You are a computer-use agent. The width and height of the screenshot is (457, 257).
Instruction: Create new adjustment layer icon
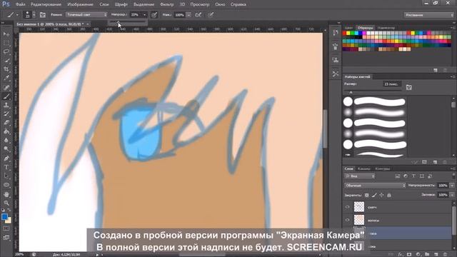[x=418, y=254]
